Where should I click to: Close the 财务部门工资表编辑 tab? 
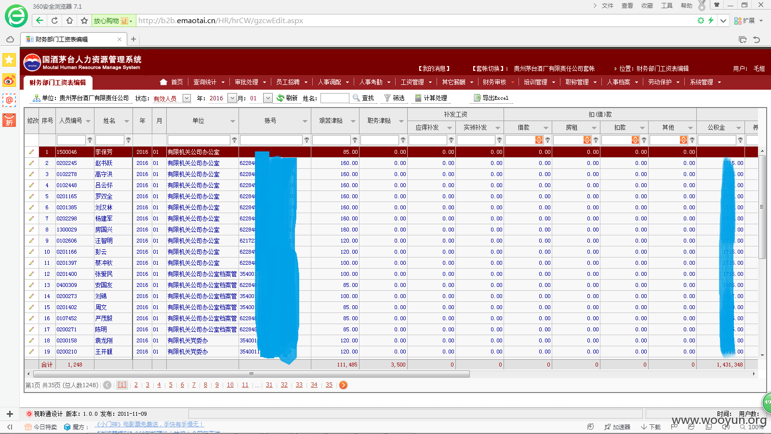[120, 39]
